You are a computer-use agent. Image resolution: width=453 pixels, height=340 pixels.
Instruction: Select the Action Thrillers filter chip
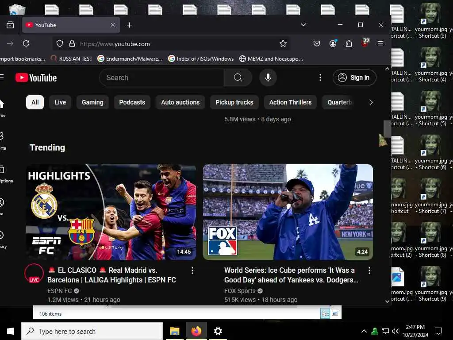(290, 102)
